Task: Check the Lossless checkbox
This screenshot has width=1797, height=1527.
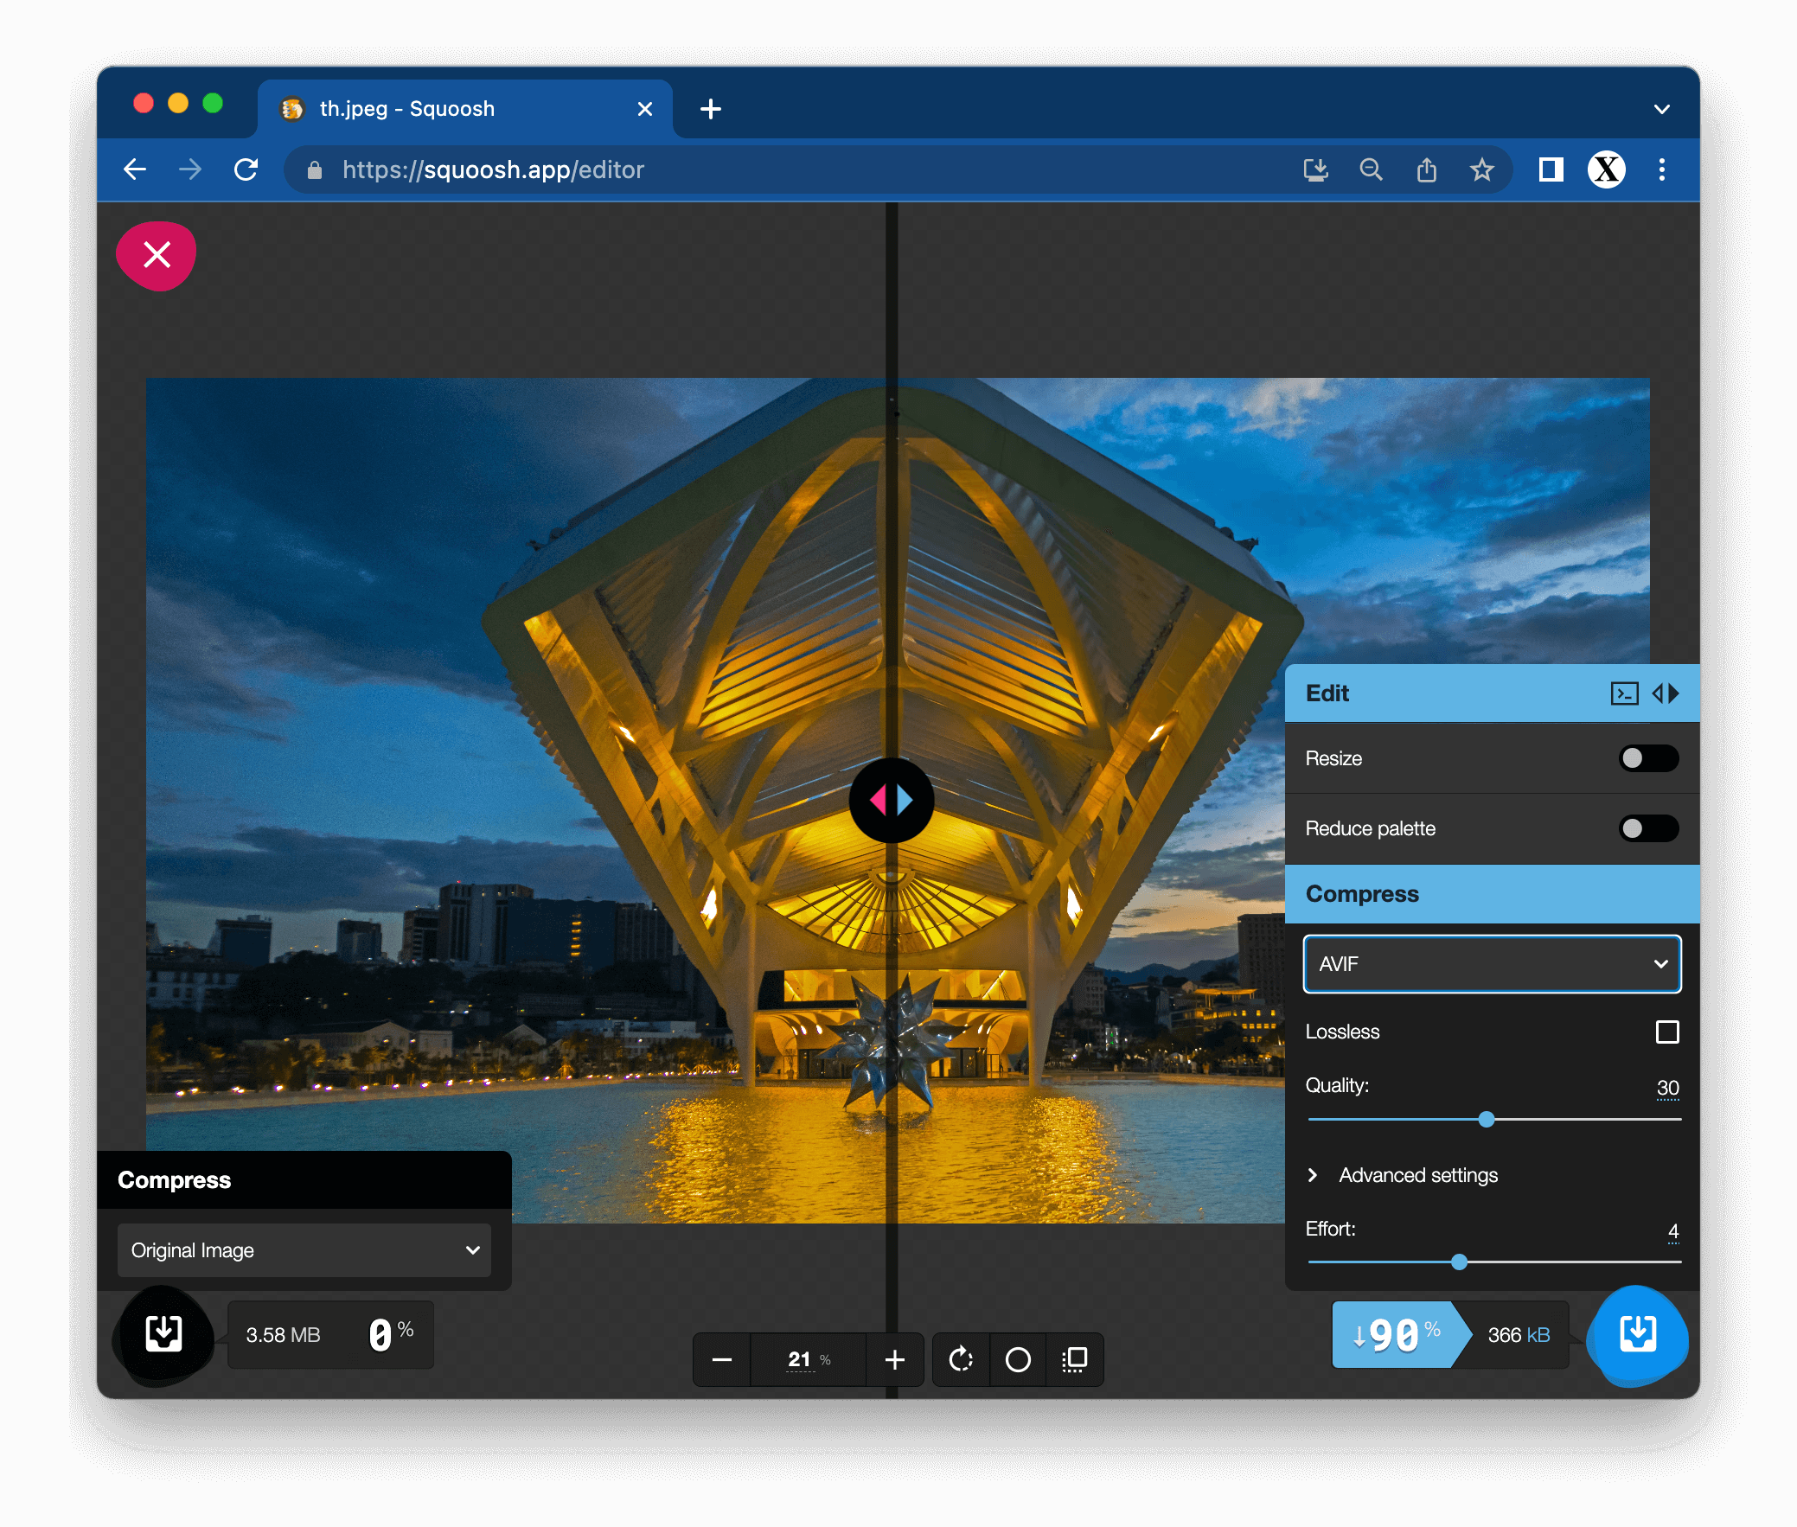Action: point(1666,1032)
